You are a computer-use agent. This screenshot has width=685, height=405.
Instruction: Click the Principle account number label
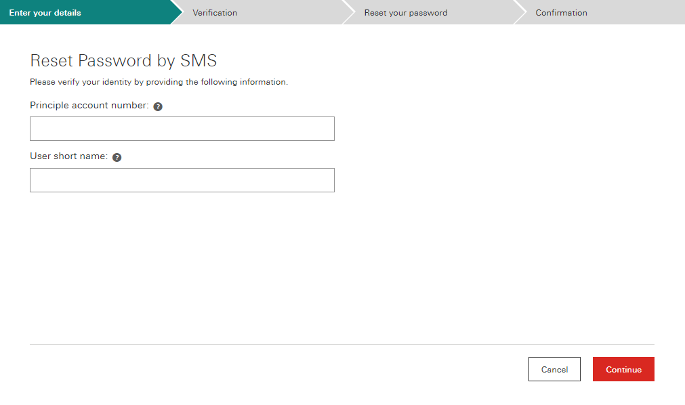tap(89, 106)
